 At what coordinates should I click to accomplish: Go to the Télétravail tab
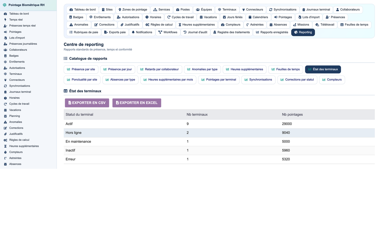click(325, 25)
